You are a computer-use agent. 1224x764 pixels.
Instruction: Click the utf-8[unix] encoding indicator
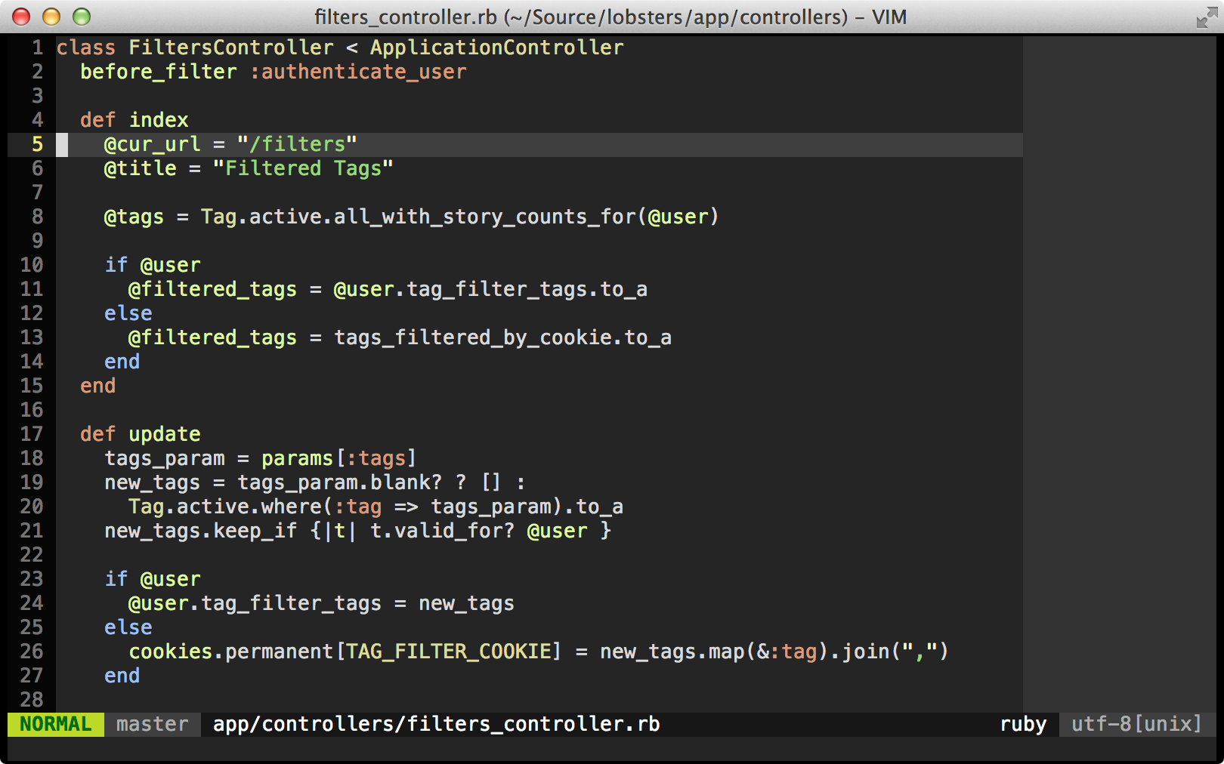1136,724
